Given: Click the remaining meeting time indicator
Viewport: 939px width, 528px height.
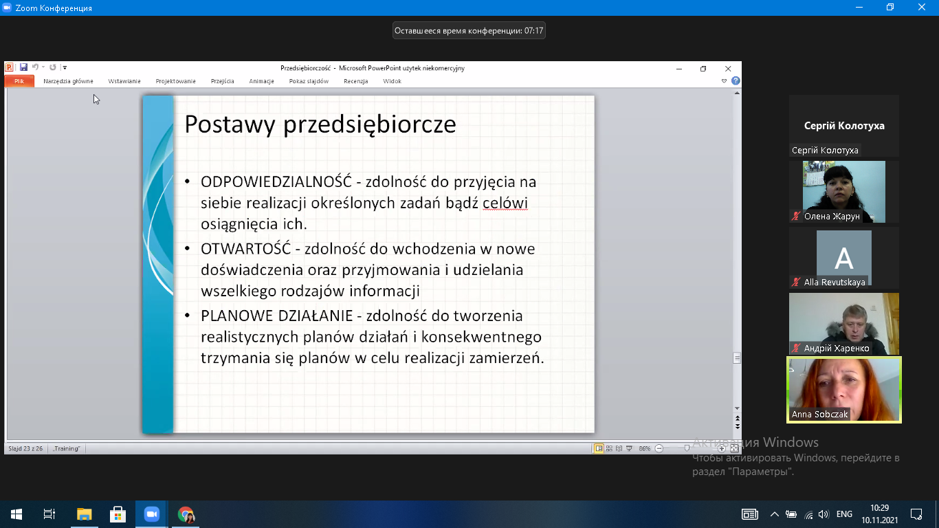Looking at the screenshot, I should pos(469,30).
